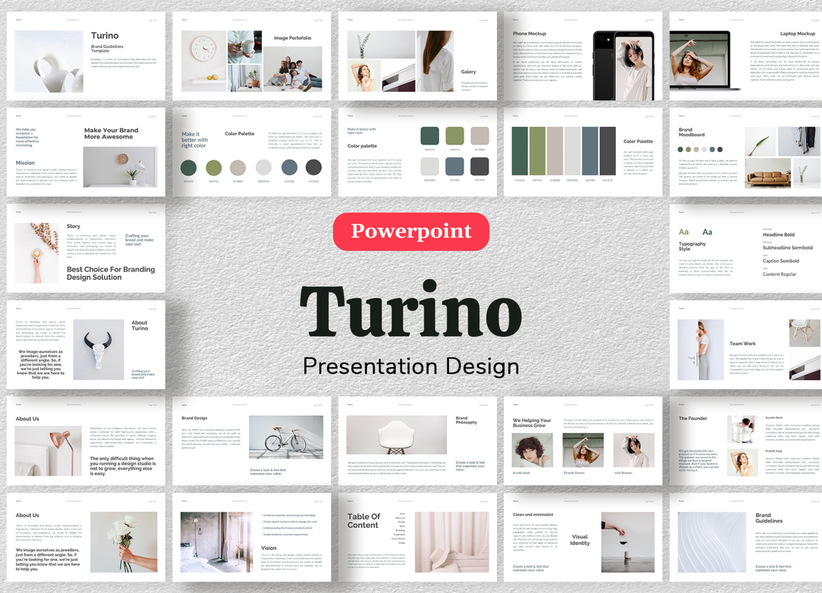Open the Image Portofolio slide thumbnail
Viewport: 822px width, 593px height.
(252, 56)
